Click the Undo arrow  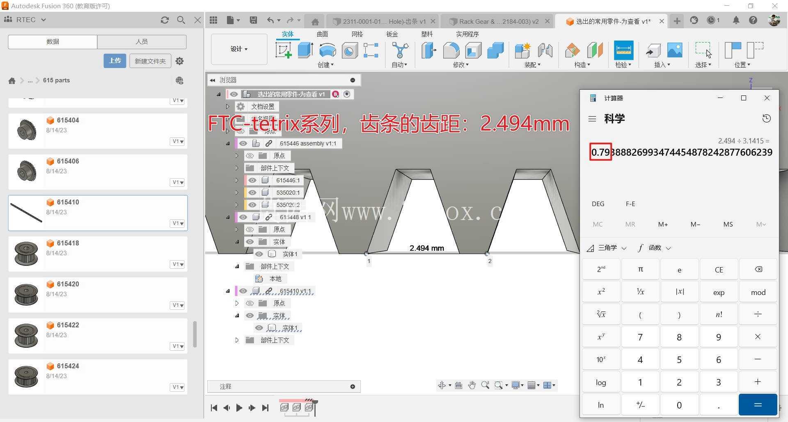(270, 20)
